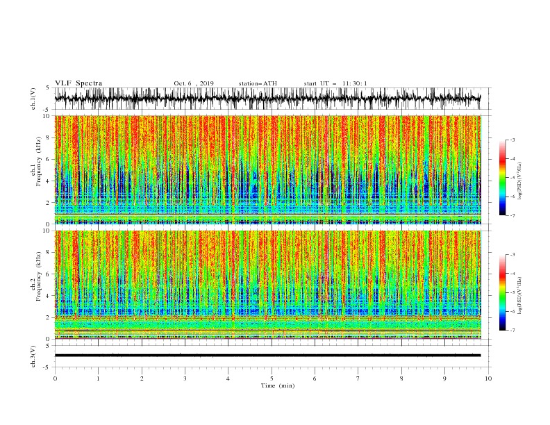Click the "ch.1(V)" axis label
This screenshot has height=425, width=550.
point(33,99)
